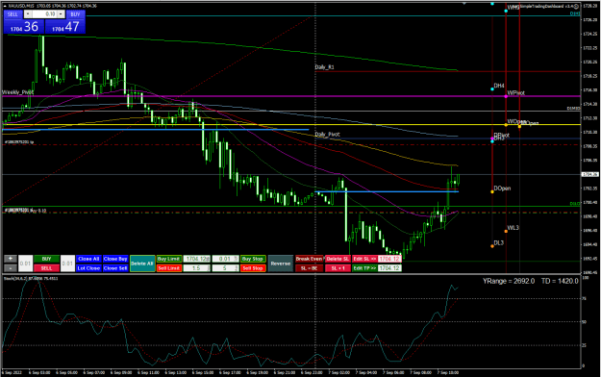Click the YRange = 2692.0 text
The image size is (601, 377).
(509, 281)
